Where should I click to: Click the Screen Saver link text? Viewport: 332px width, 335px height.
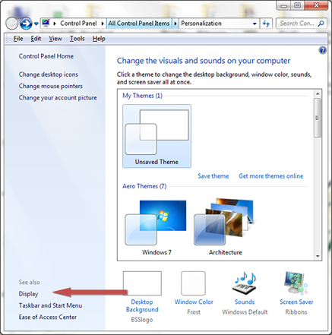click(296, 302)
